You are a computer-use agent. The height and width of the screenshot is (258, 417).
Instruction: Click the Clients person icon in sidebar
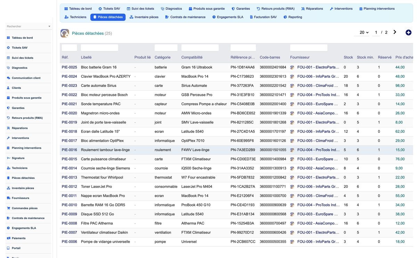click(8, 88)
